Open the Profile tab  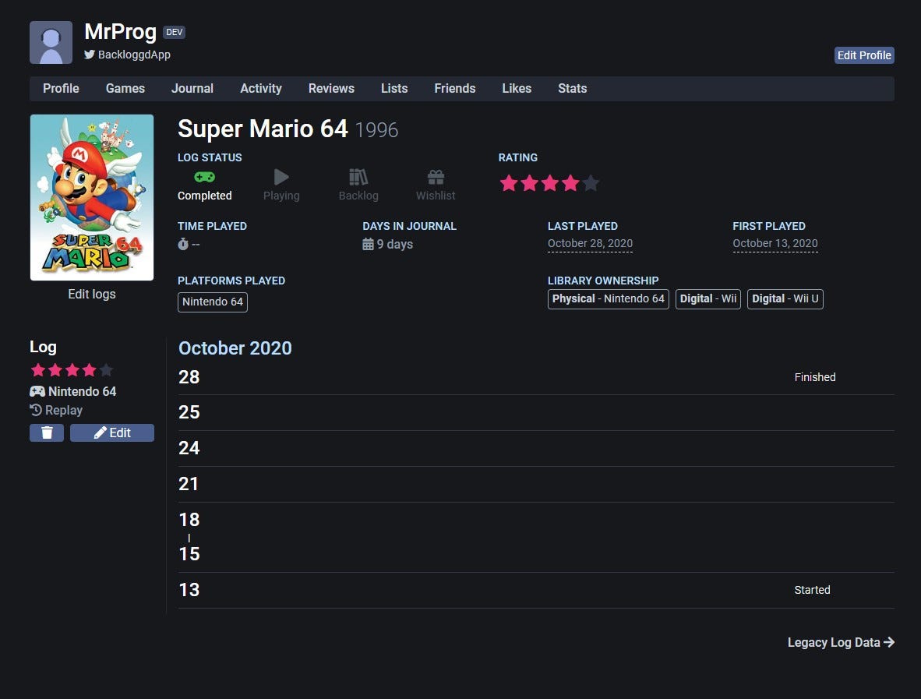pos(61,89)
